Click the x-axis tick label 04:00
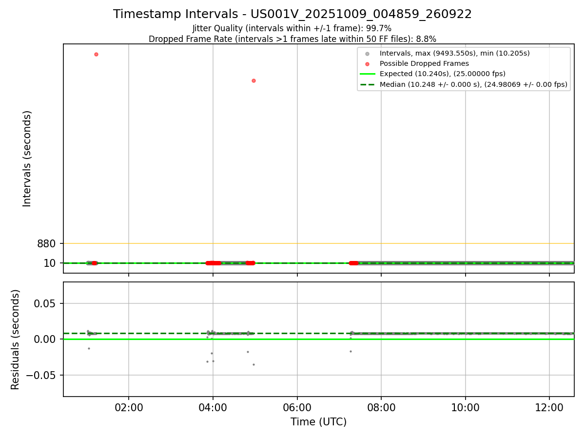 click(213, 407)
